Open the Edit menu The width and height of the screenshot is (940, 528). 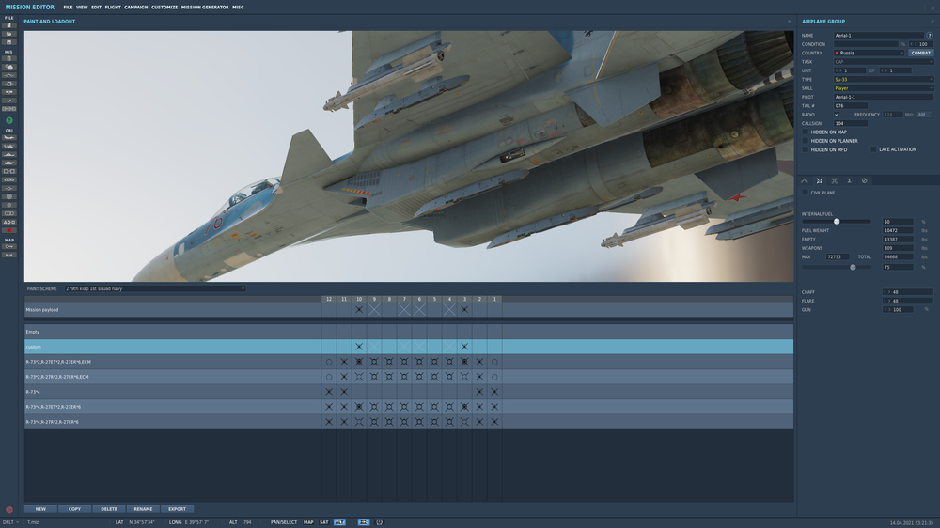(96, 8)
